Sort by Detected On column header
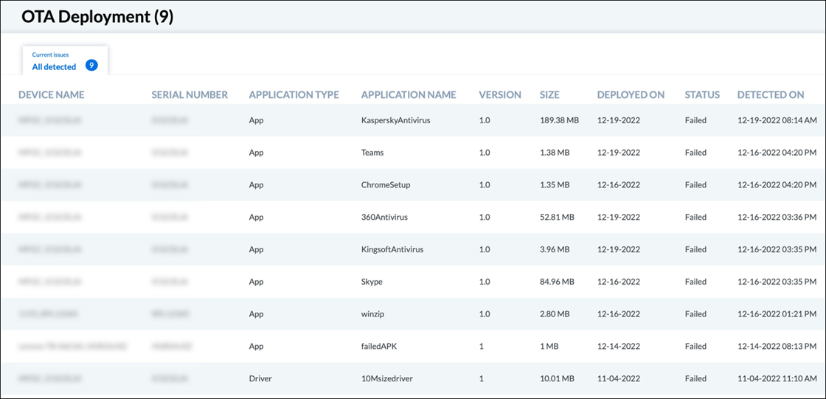This screenshot has height=399, width=826. pyautogui.click(x=771, y=94)
